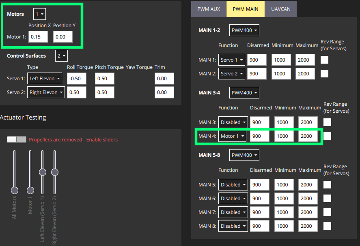Click MAIN 3 Minimum value field

coord(284,122)
